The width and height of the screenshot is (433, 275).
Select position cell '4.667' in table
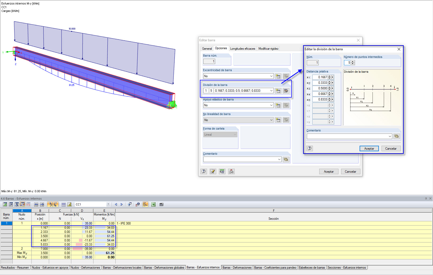point(40,240)
